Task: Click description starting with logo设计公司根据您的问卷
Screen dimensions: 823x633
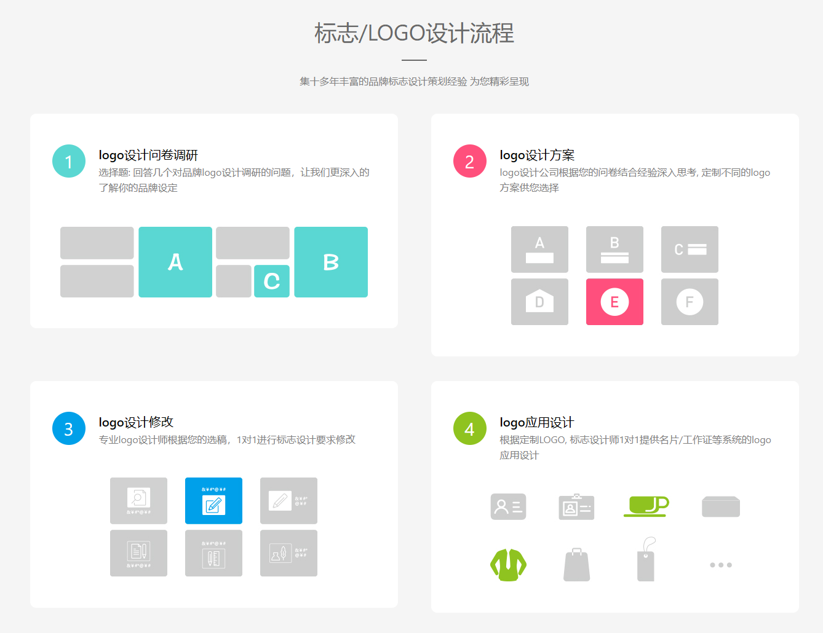Action: [x=635, y=180]
